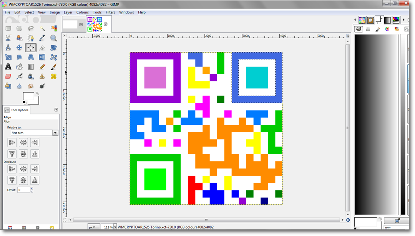
Task: Distribute bottoms of targets
Action: click(x=35, y=180)
